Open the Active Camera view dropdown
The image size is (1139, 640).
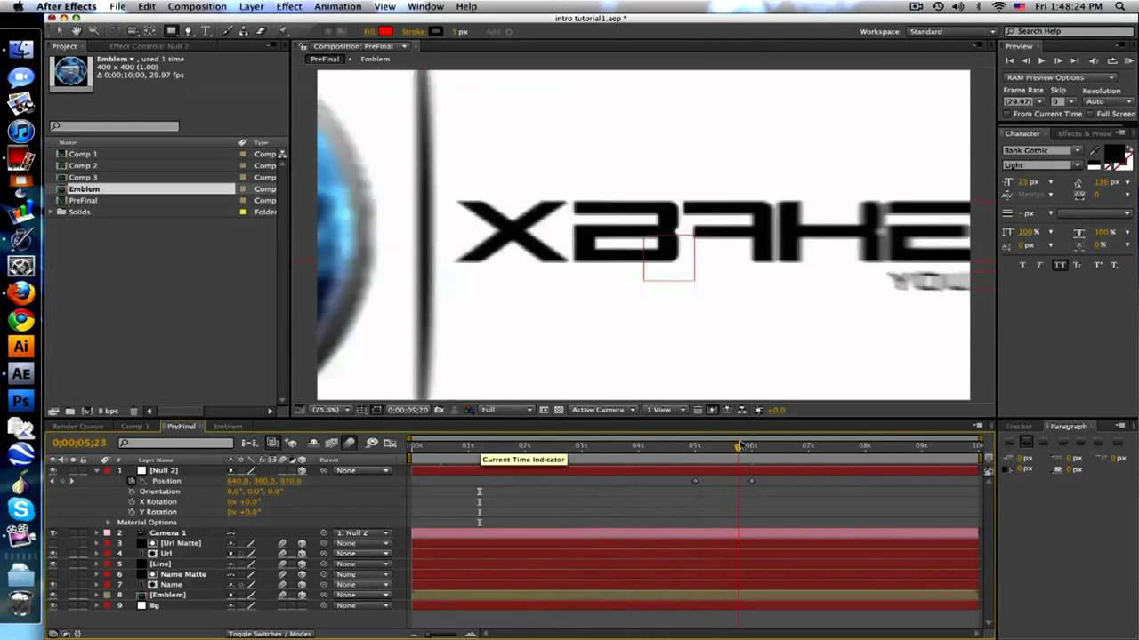point(603,410)
